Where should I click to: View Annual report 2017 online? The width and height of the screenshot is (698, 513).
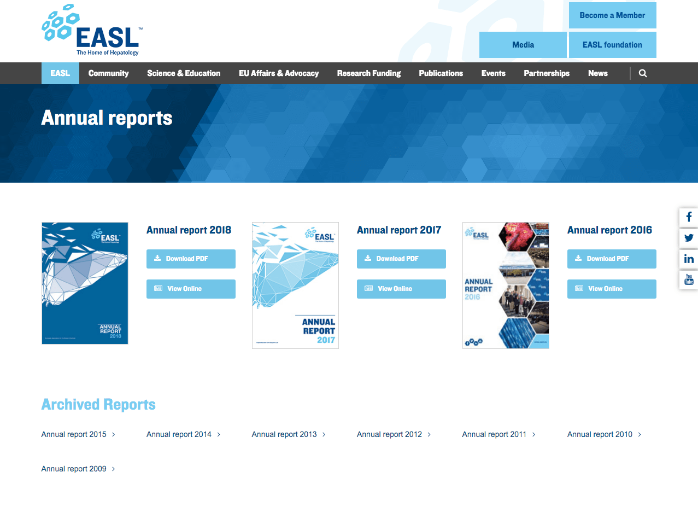(401, 289)
